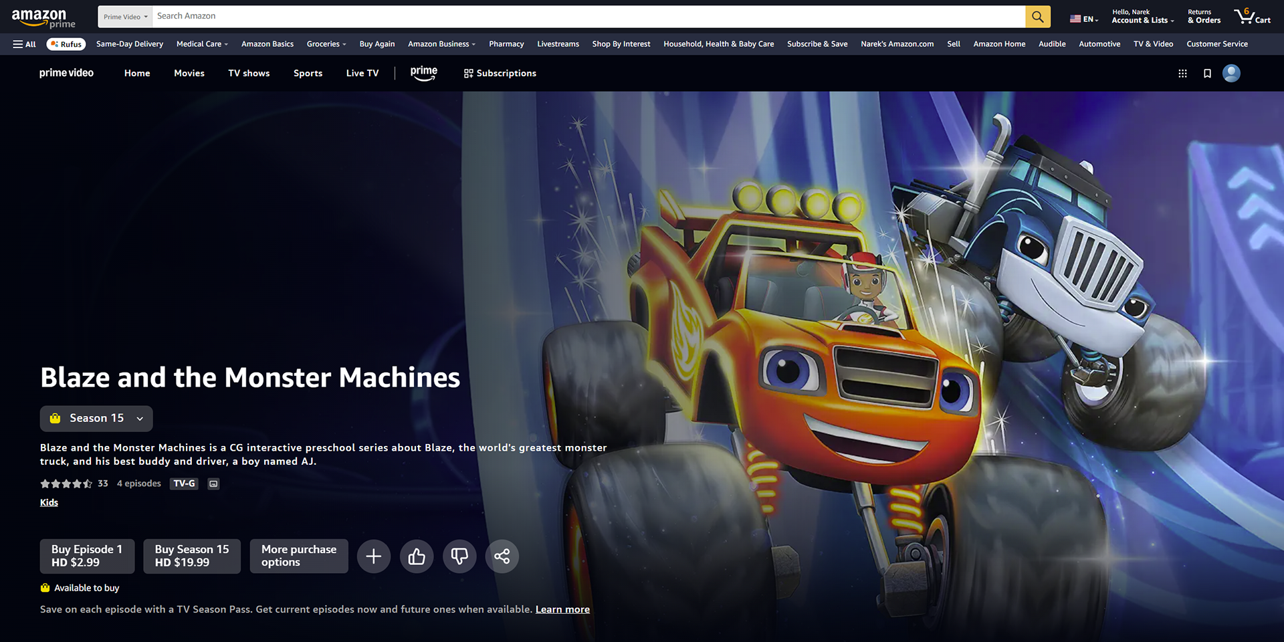This screenshot has width=1284, height=642.
Task: Open Amazon Home link
Action: click(x=999, y=44)
